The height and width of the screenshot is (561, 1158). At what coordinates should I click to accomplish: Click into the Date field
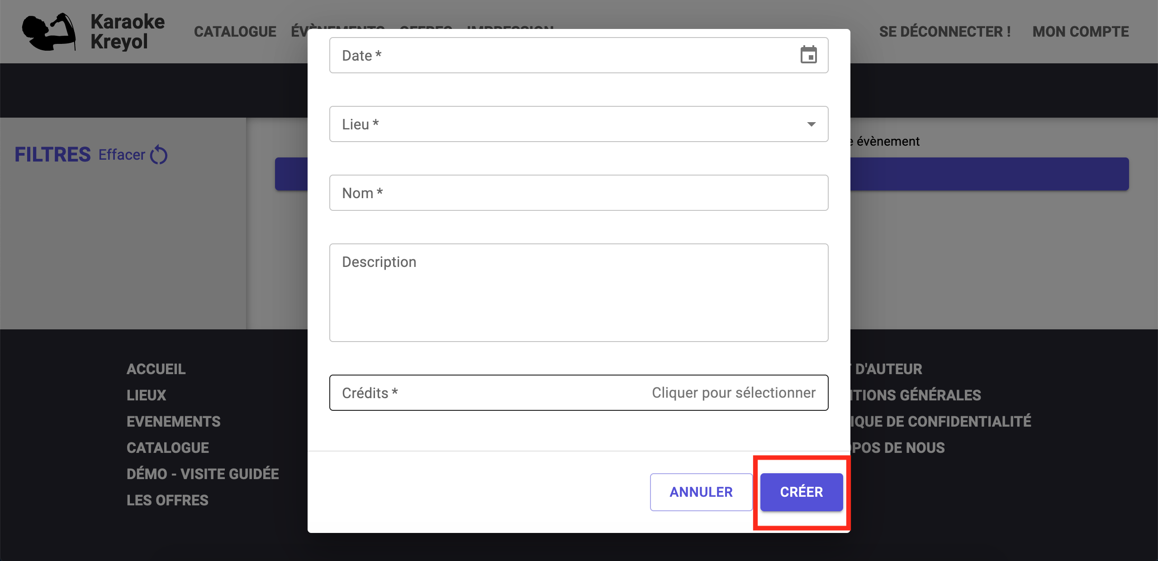pos(579,55)
